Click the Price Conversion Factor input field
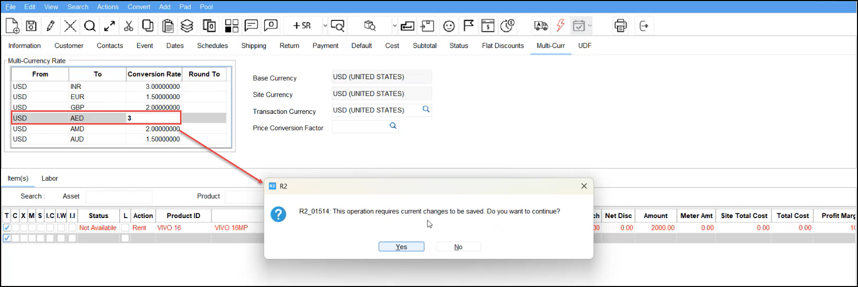 pyautogui.click(x=359, y=126)
